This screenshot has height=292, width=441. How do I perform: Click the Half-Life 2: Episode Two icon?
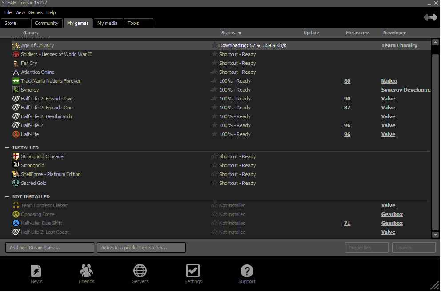[x=16, y=99]
